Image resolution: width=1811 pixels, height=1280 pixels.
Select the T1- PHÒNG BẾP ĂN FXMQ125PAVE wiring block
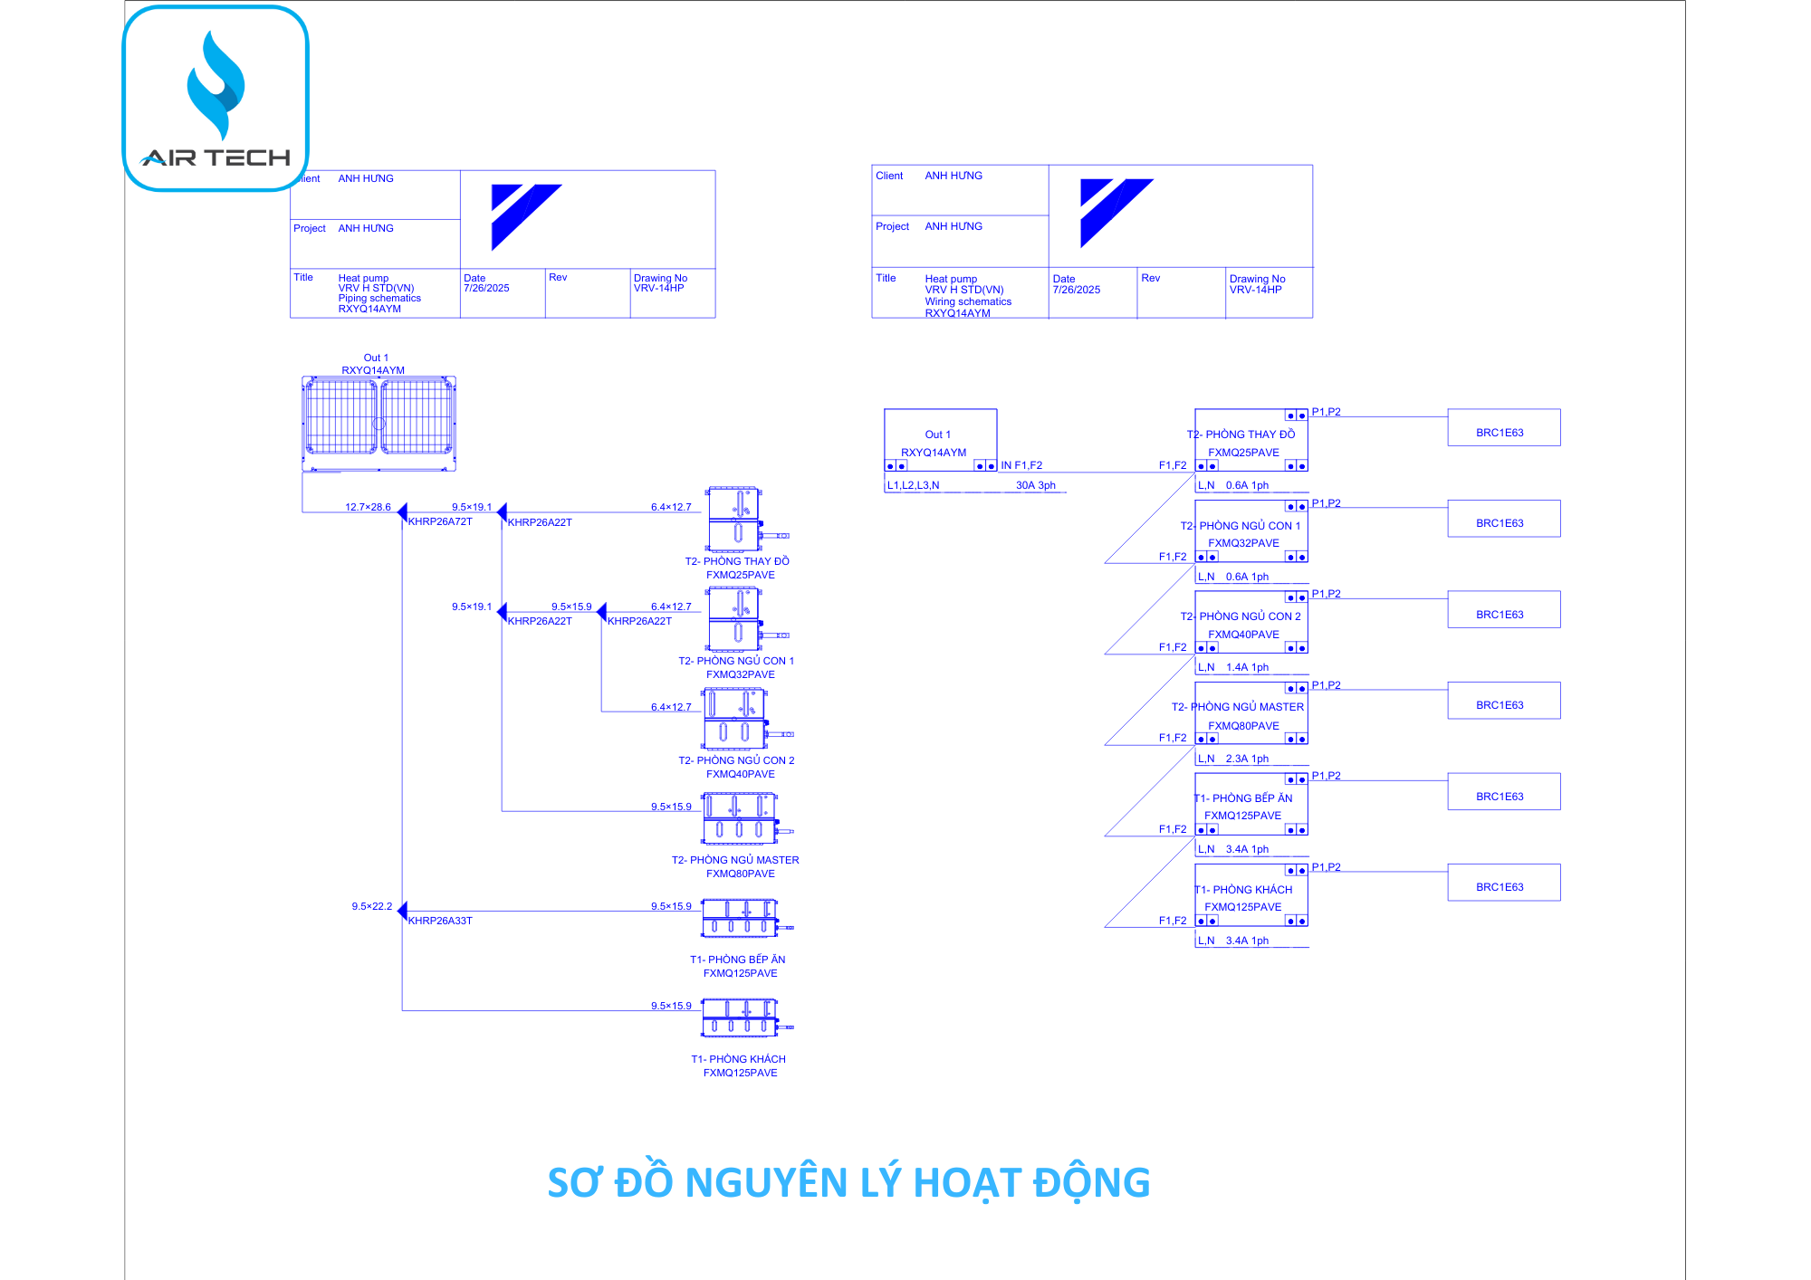pyautogui.click(x=1250, y=804)
